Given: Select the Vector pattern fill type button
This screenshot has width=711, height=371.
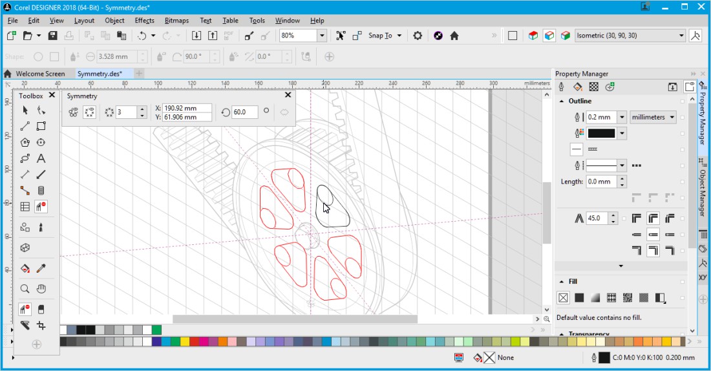Looking at the screenshot, I should point(611,297).
